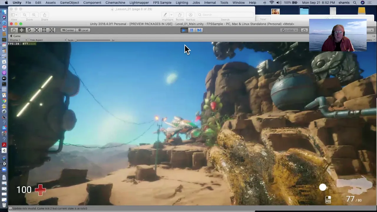
Task: Open the Game panel options menu
Action: coord(374,36)
